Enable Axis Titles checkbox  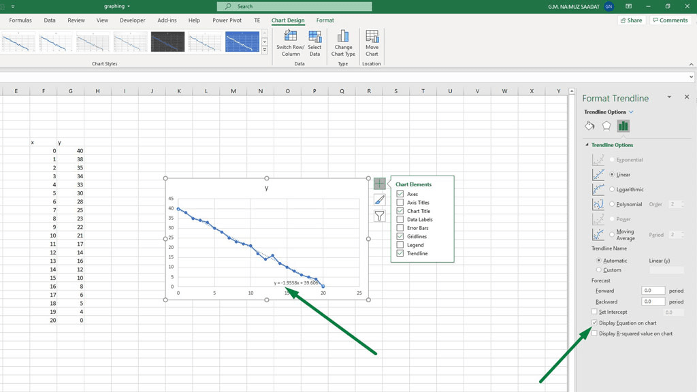(x=400, y=202)
